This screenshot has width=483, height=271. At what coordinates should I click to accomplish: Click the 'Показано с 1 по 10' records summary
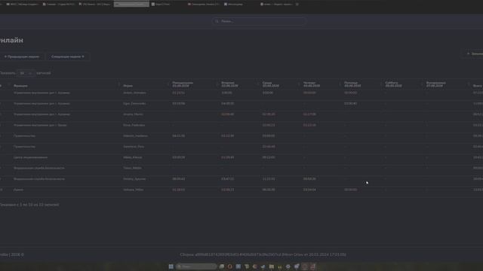tap(29, 205)
